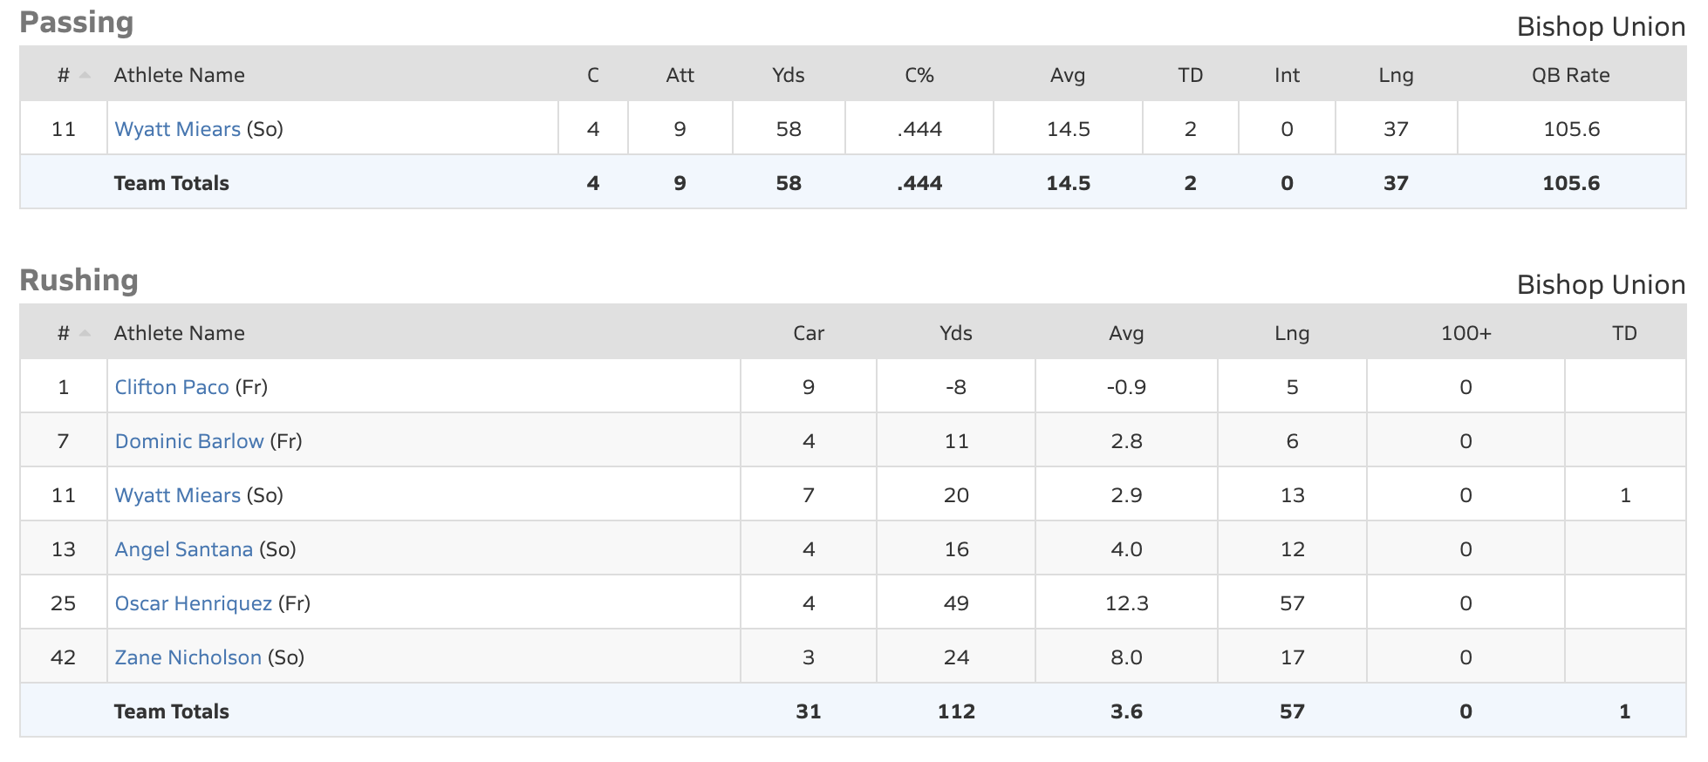This screenshot has height=762, width=1708.
Task: Sort the Passing table by Att
Action: point(680,75)
